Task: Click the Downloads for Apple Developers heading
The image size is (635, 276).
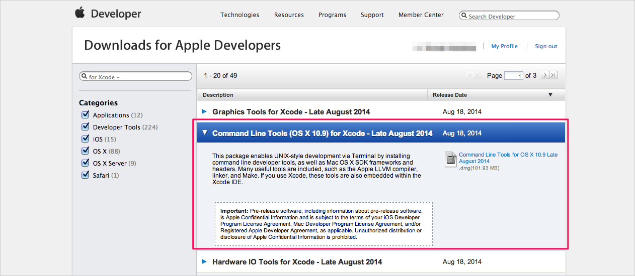Action: (x=182, y=45)
